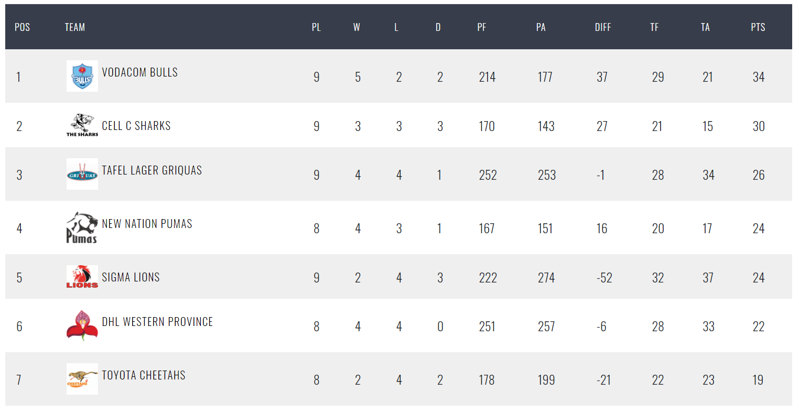Open the CELL C SHARKS team link

pyautogui.click(x=136, y=126)
